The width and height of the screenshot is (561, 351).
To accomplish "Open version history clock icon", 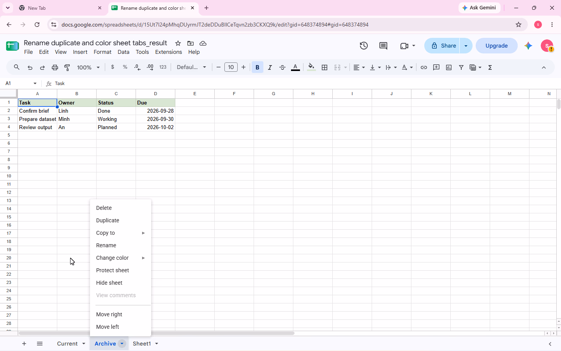I will 364,46.
